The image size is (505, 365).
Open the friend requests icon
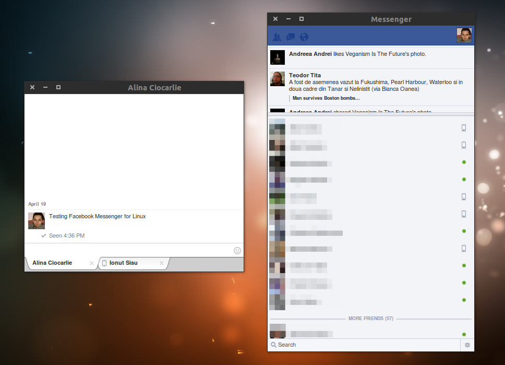tap(276, 37)
